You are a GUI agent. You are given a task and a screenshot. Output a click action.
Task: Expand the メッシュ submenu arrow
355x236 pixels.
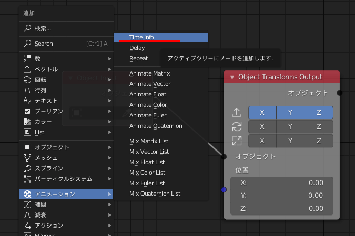click(110, 158)
